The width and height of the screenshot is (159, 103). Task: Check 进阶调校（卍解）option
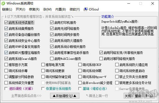click(6, 89)
